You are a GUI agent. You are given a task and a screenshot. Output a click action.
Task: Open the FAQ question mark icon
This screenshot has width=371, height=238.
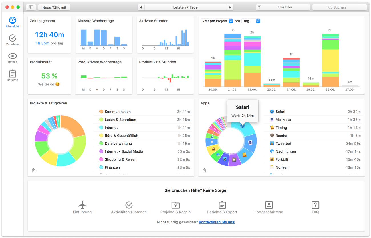pyautogui.click(x=315, y=205)
